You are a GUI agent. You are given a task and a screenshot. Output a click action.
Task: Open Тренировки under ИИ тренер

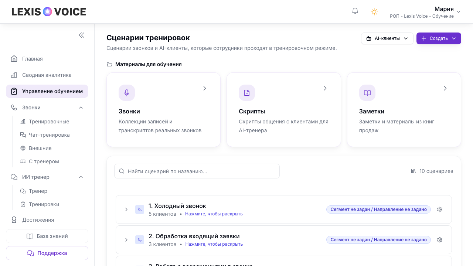[44, 204]
